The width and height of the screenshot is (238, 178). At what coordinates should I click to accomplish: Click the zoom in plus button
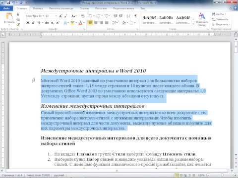(x=235, y=175)
